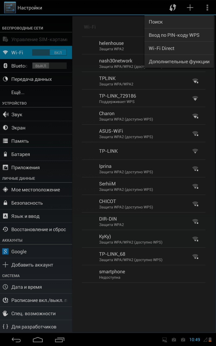Image resolution: width=216 pixels, height=346 pixels.
Task: Tap the WPS refresh arrows icon
Action: click(x=173, y=8)
